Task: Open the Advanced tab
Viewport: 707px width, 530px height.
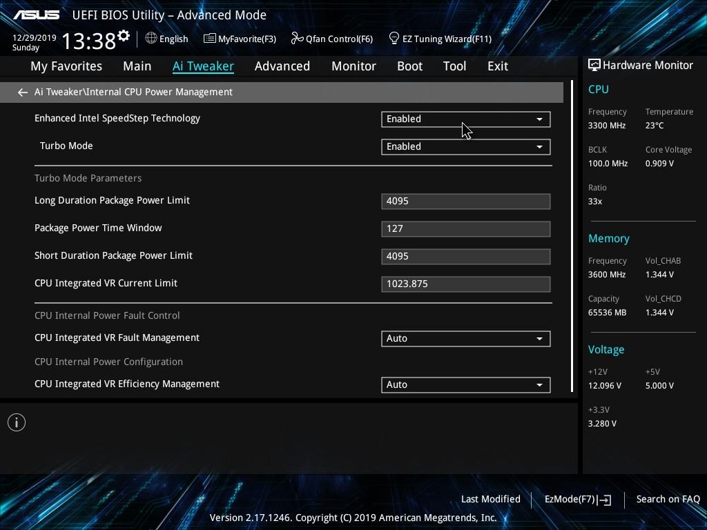Action: 282,66
